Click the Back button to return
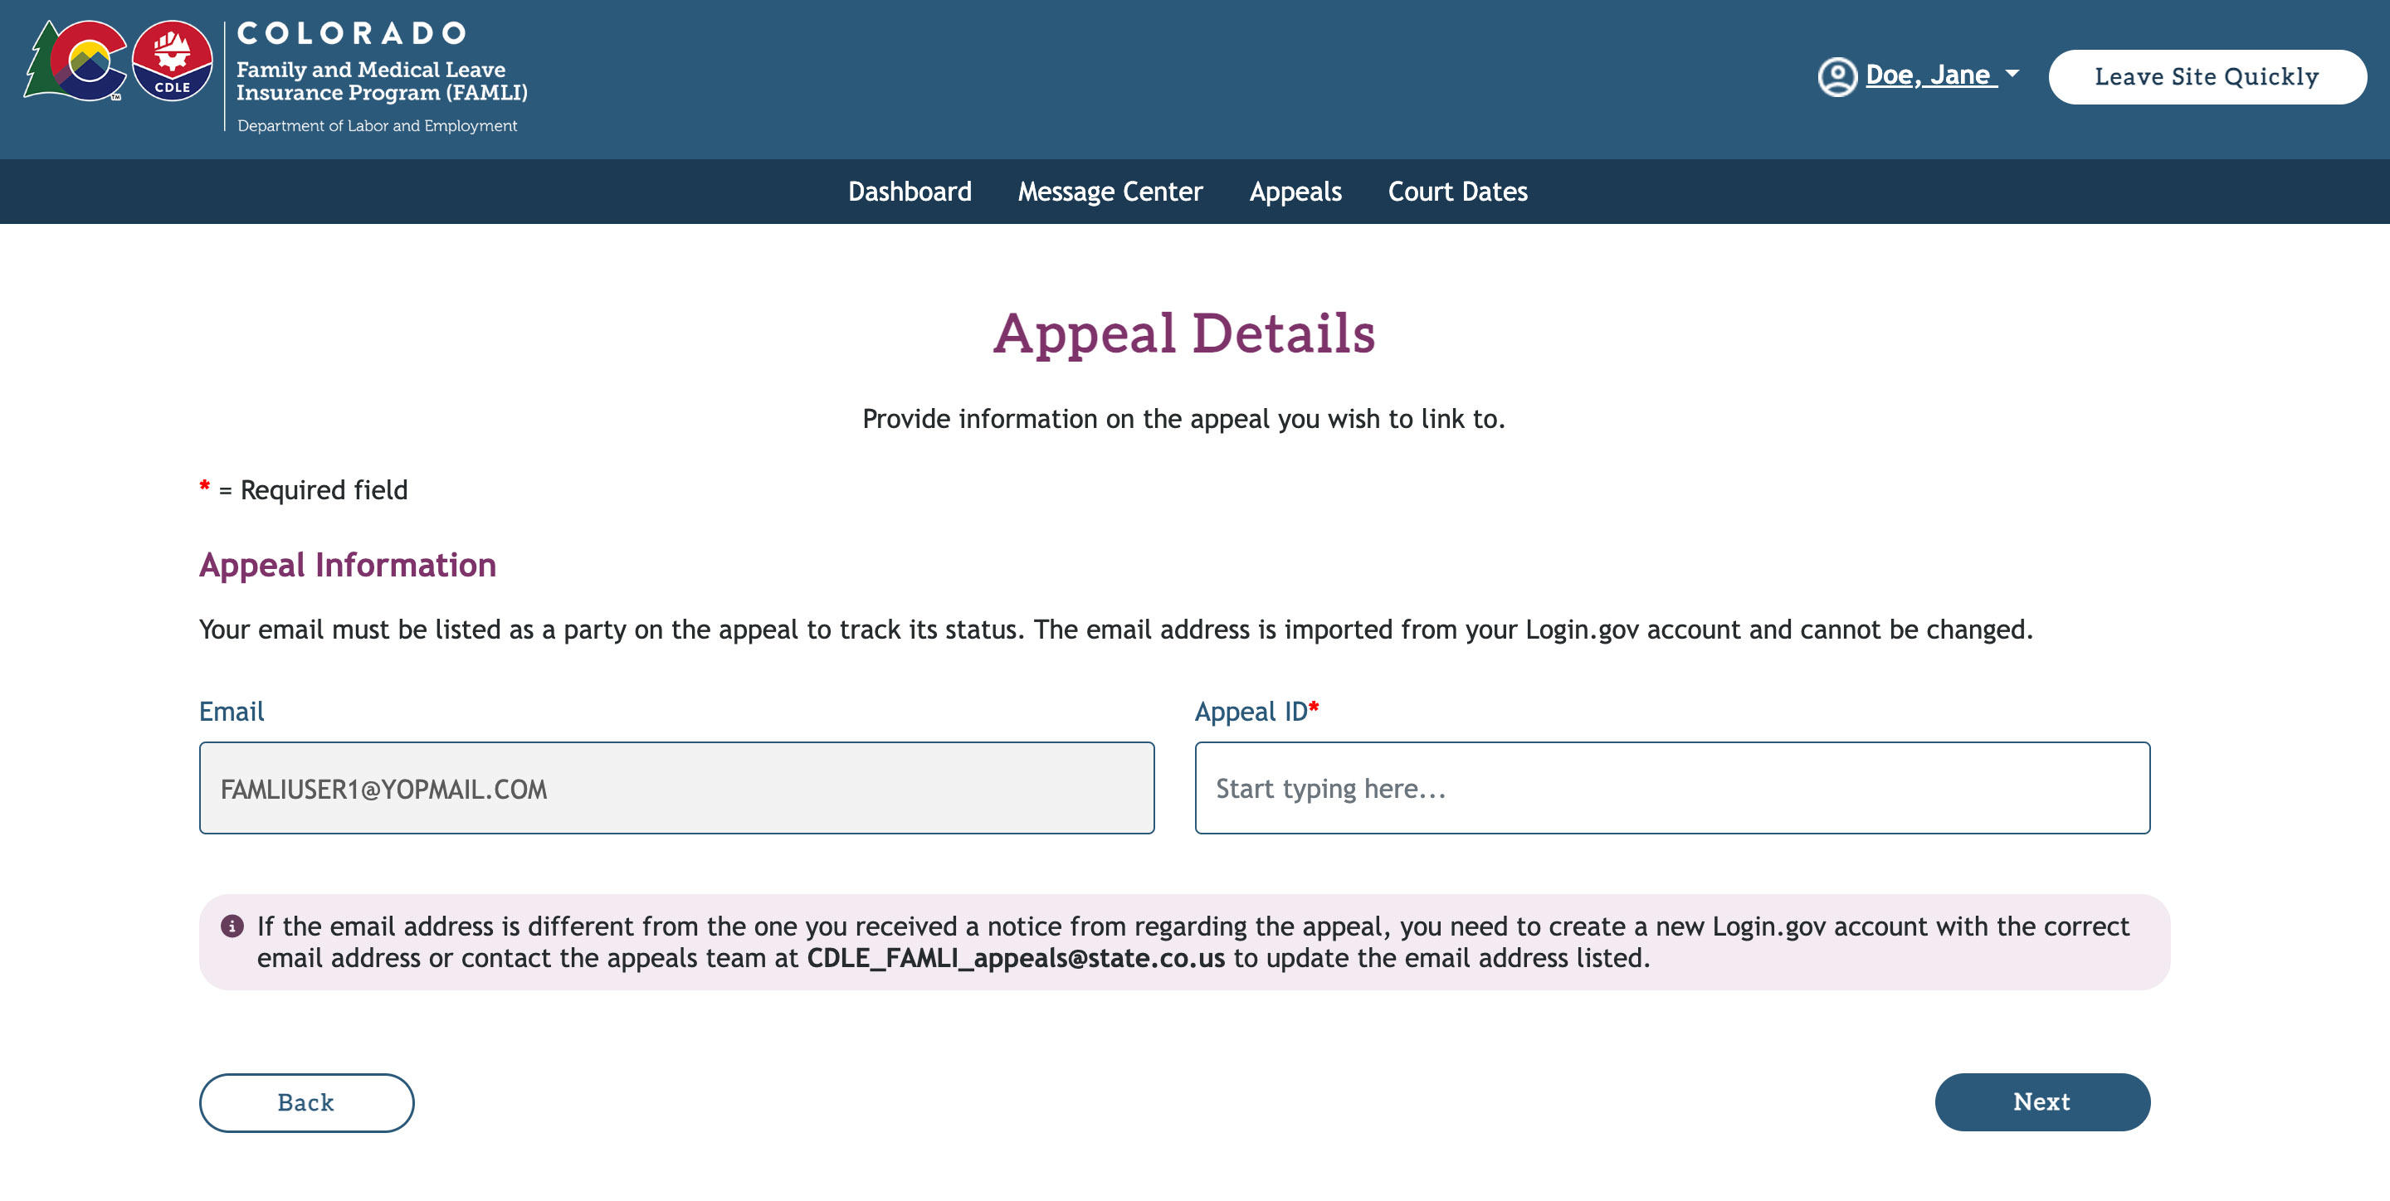Image resolution: width=2390 pixels, height=1201 pixels. point(305,1103)
